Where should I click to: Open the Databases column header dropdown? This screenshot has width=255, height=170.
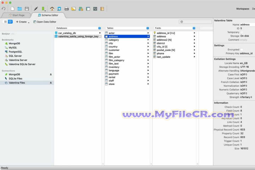(x=100, y=28)
